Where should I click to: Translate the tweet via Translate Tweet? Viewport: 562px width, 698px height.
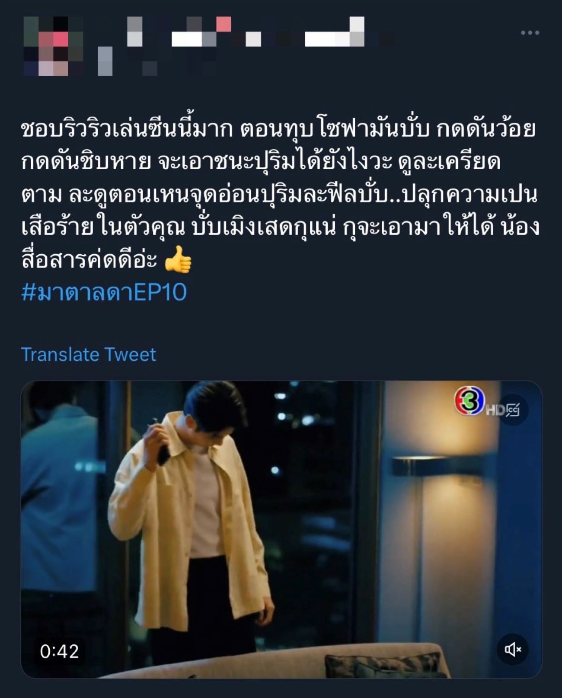tap(88, 354)
